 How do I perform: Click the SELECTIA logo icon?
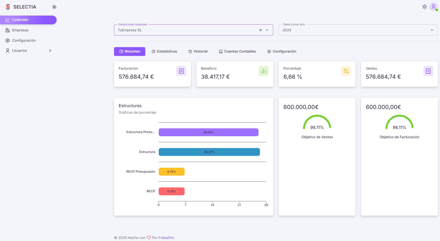click(x=8, y=7)
